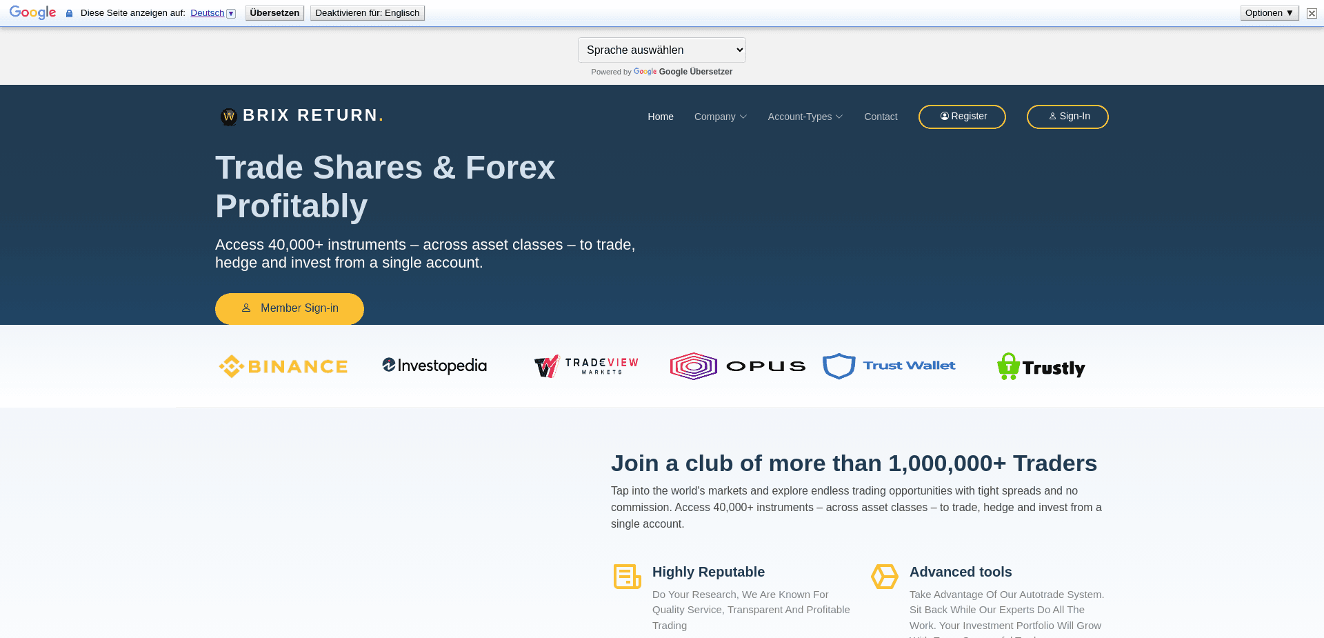This screenshot has height=638, width=1324.
Task: Click the Google logo in the translate bar
Action: pyautogui.click(x=32, y=12)
